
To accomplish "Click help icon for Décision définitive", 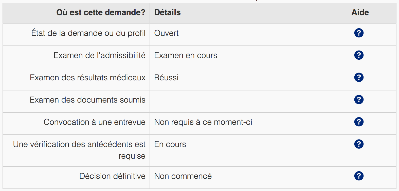I will [359, 176].
